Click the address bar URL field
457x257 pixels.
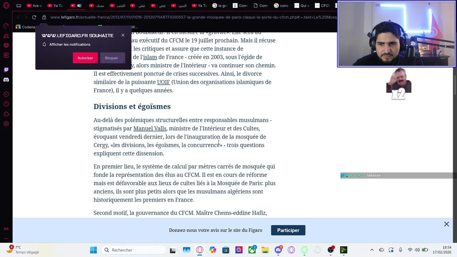[193, 17]
